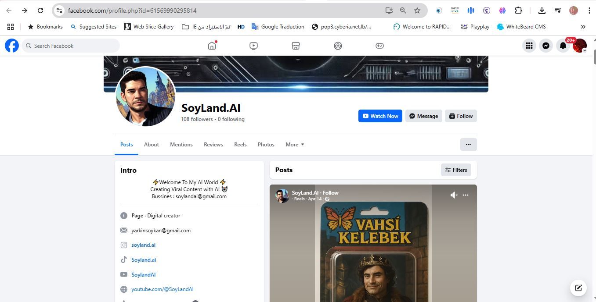
Task: Open the Facebook apps grid menu
Action: [529, 46]
